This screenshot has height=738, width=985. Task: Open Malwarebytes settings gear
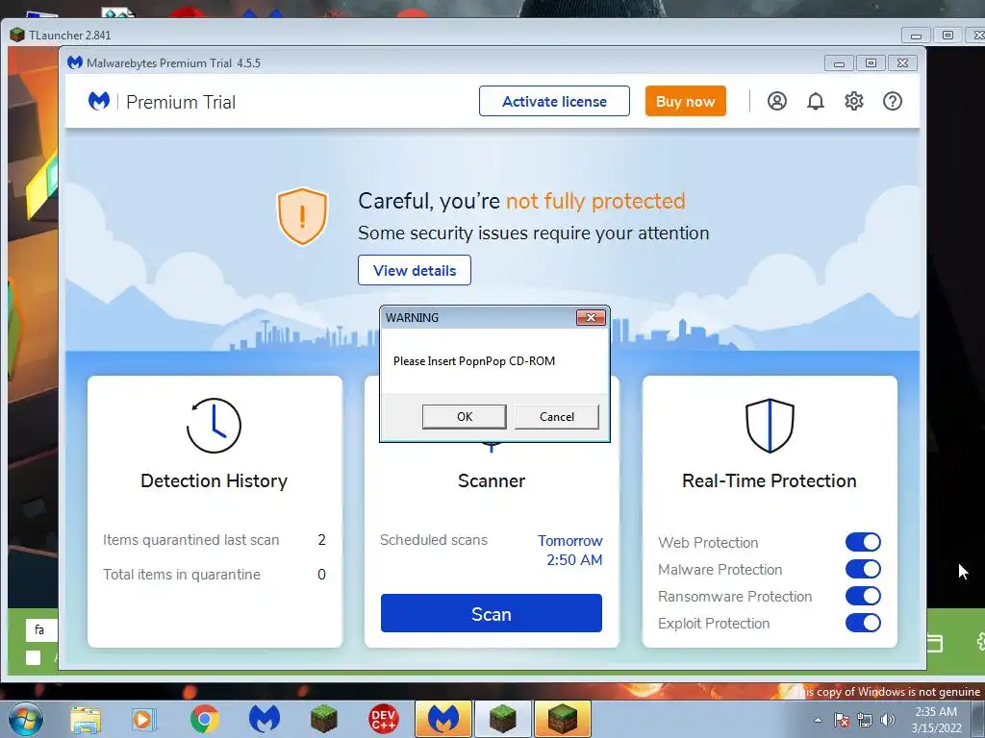854,101
